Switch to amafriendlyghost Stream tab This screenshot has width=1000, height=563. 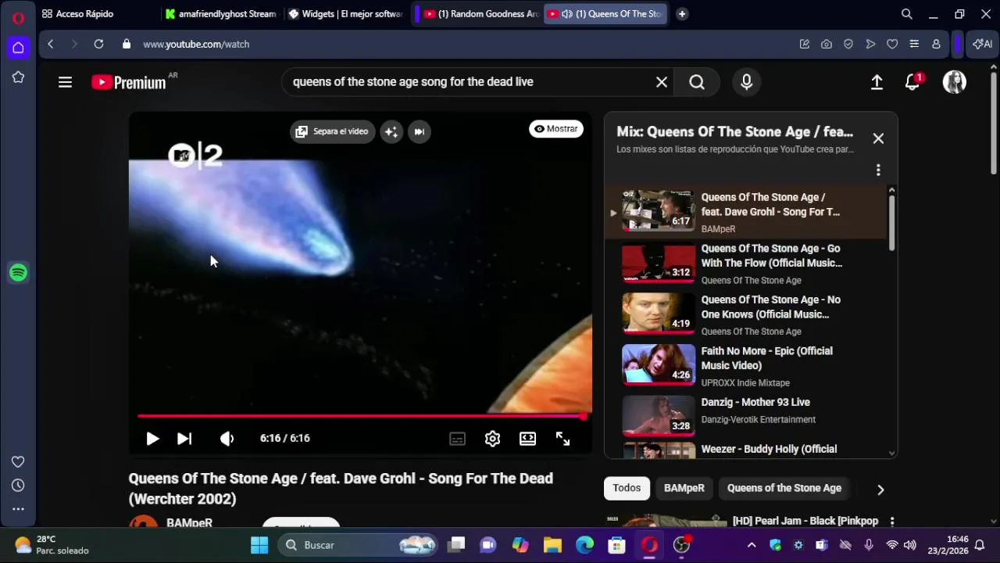coord(220,14)
